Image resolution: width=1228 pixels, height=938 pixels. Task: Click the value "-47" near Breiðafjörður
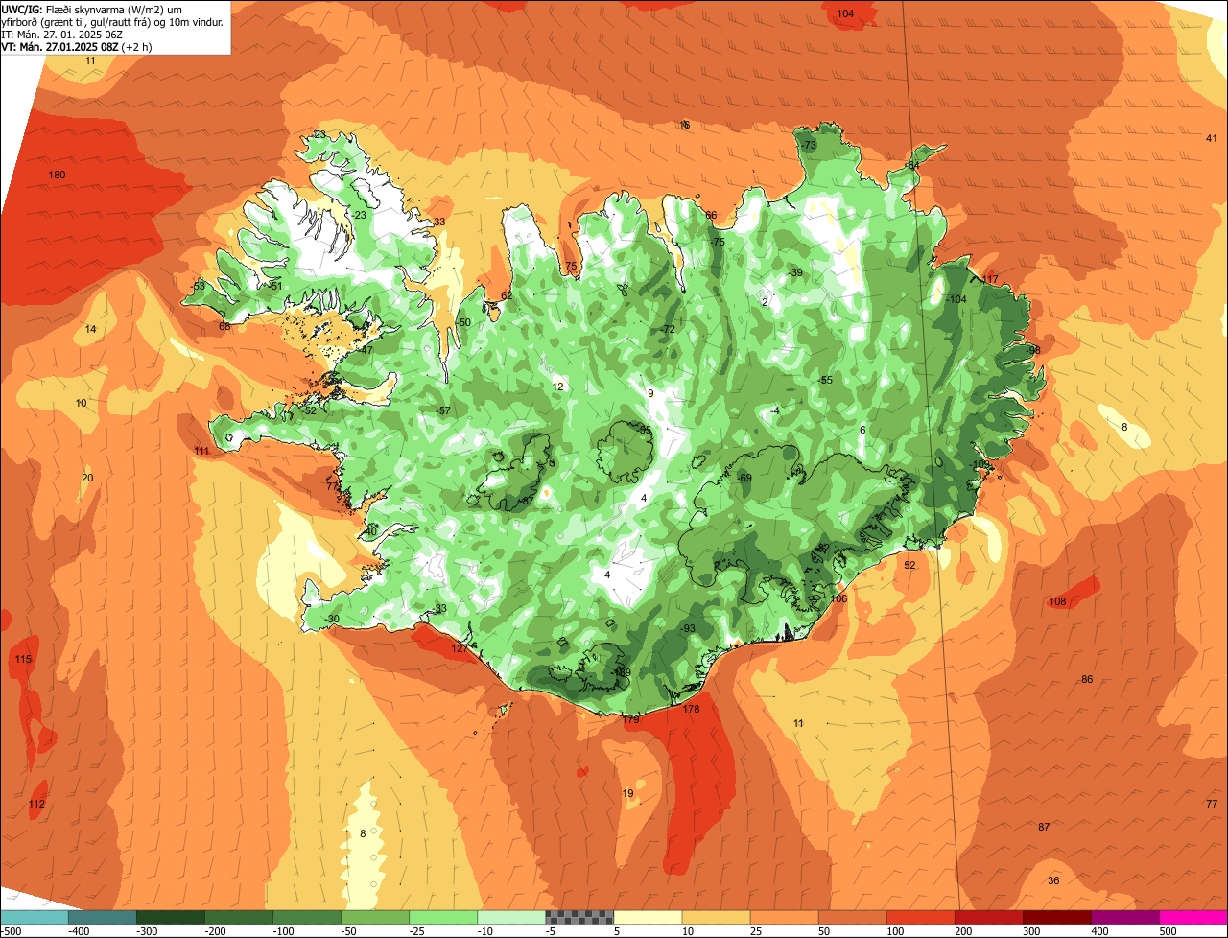[x=365, y=350]
